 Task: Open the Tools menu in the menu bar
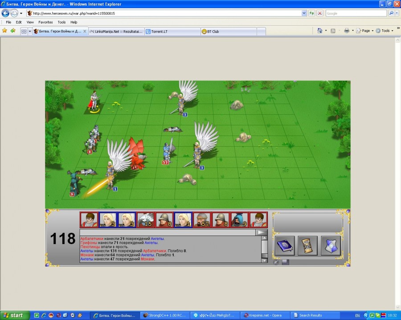[61, 22]
